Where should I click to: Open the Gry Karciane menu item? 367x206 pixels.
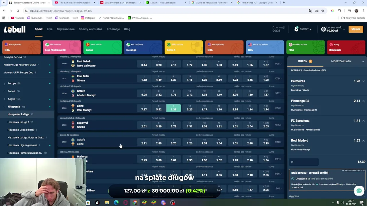pos(66,29)
